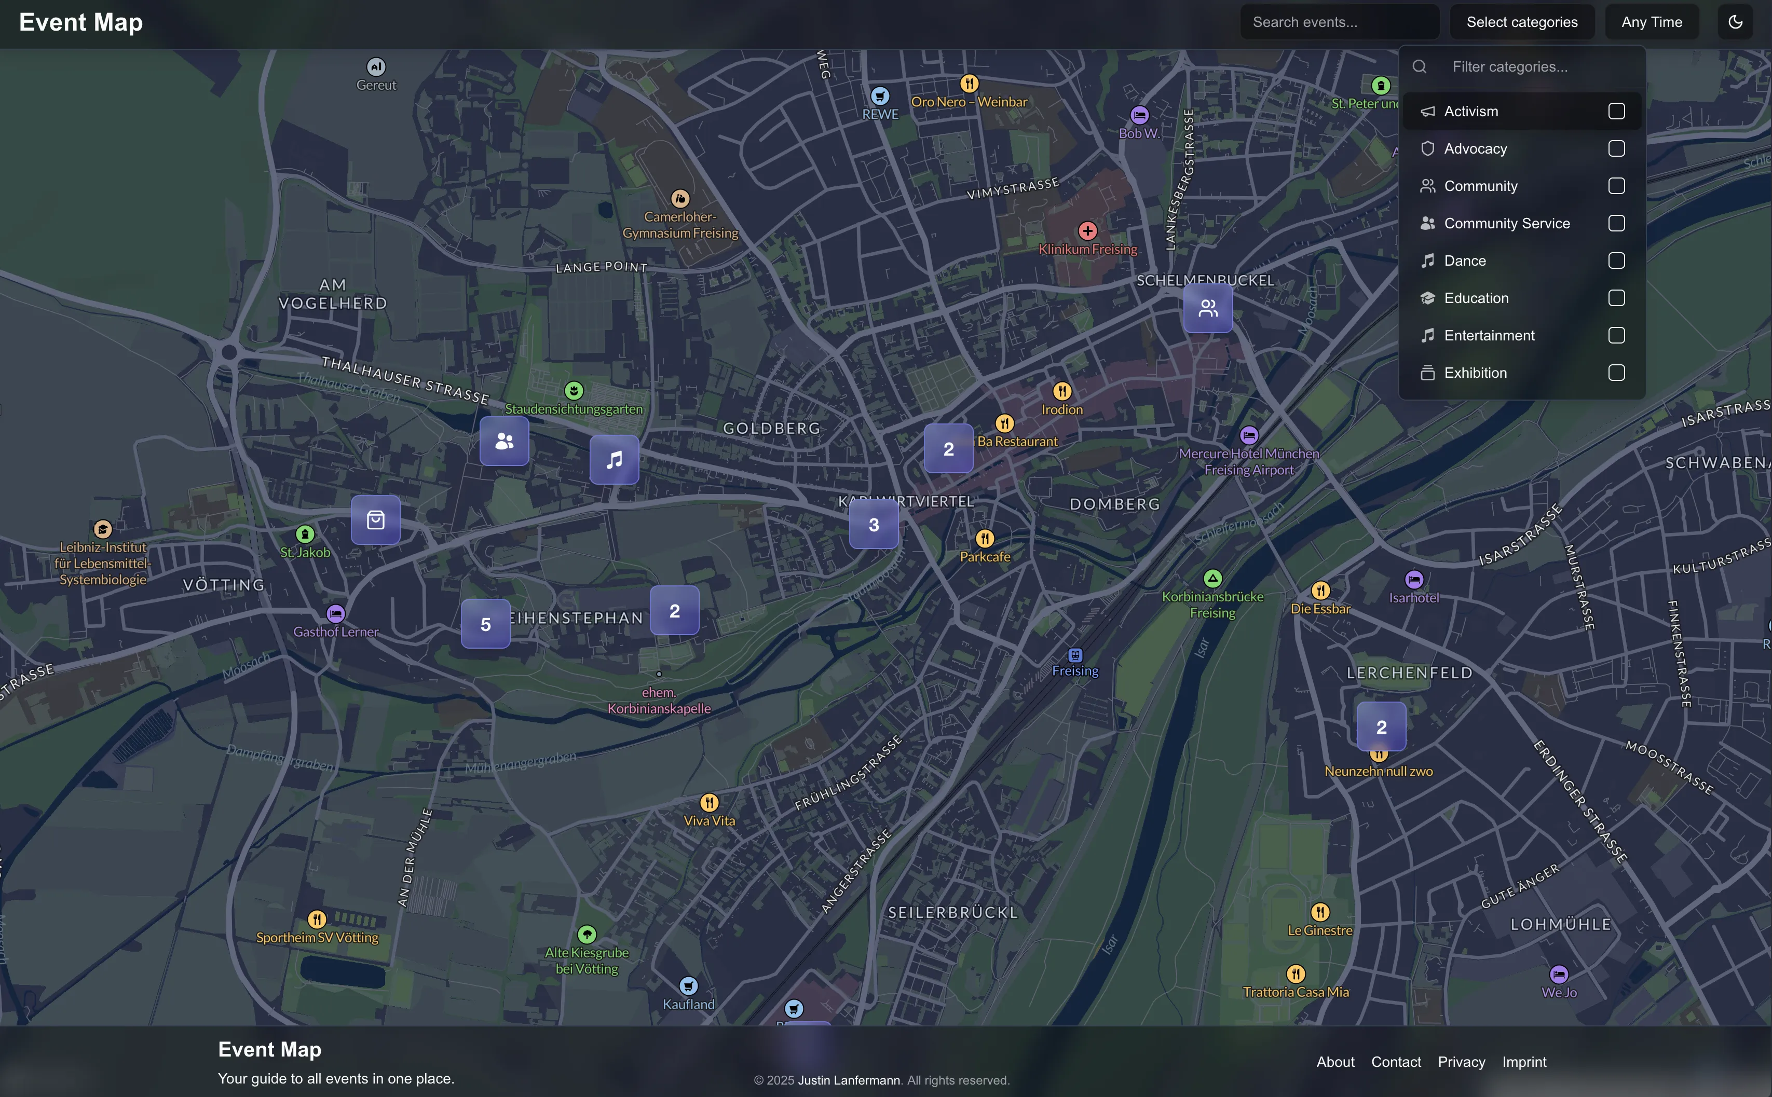The width and height of the screenshot is (1772, 1097).
Task: Click the music note event marker
Action: coord(614,460)
